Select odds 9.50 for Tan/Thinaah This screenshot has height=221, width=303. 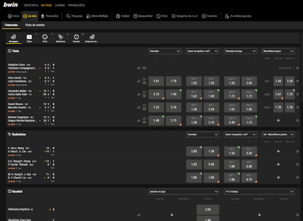tap(212, 165)
